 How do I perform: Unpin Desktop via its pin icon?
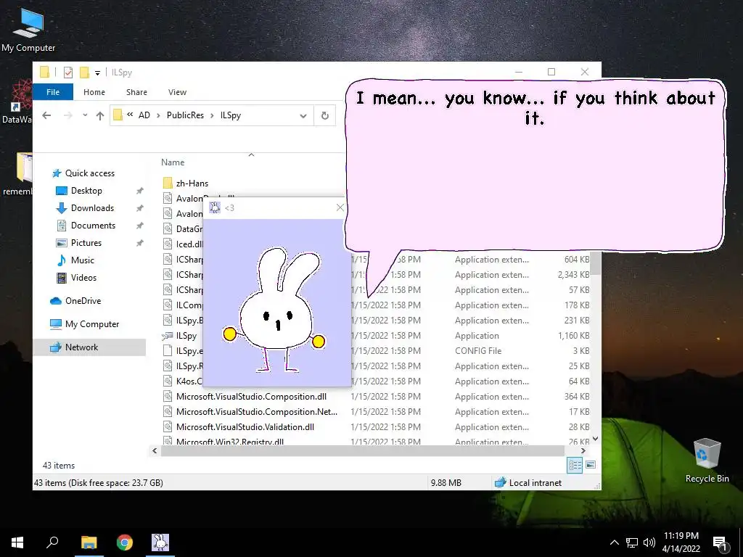click(x=140, y=191)
